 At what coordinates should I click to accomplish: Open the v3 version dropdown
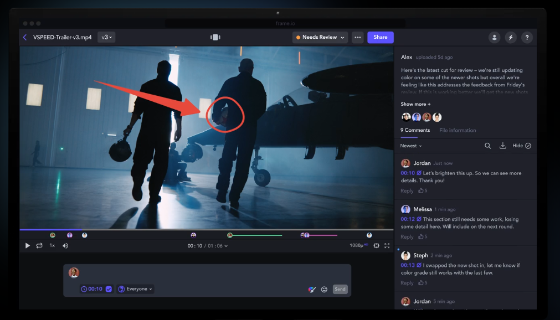106,37
